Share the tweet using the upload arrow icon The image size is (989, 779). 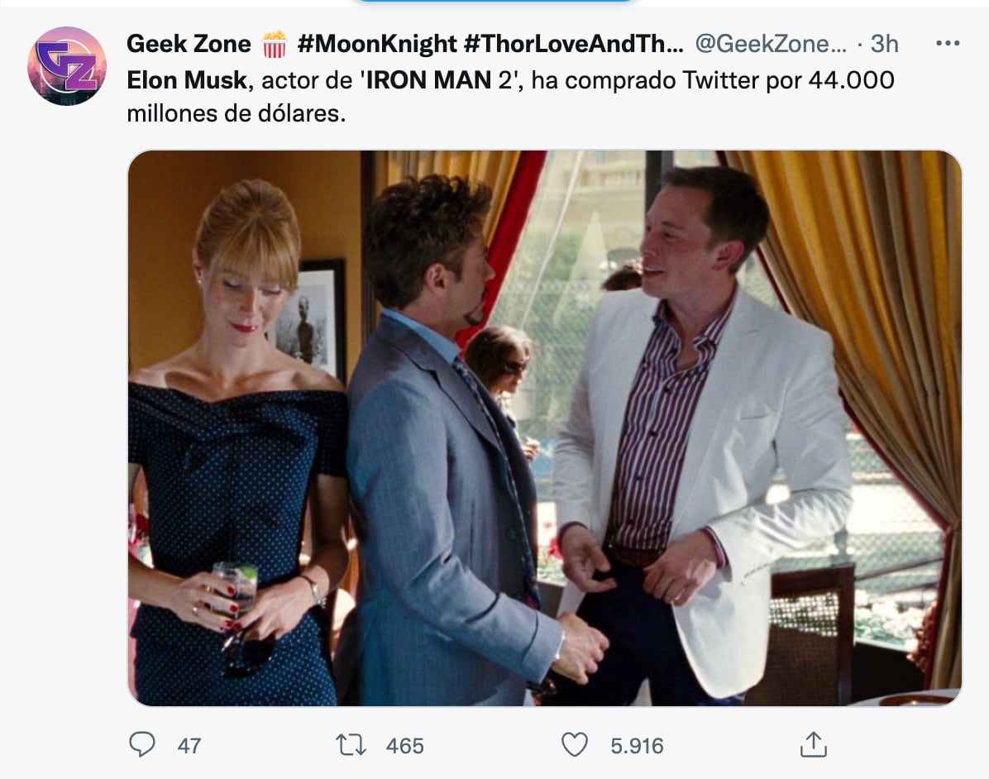click(814, 744)
